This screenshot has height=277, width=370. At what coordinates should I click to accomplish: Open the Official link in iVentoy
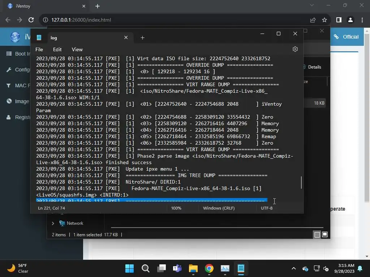pos(347,37)
